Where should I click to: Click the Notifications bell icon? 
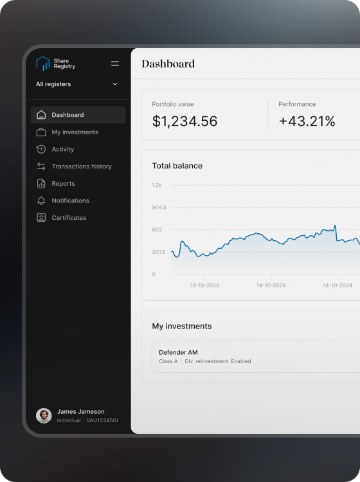41,201
